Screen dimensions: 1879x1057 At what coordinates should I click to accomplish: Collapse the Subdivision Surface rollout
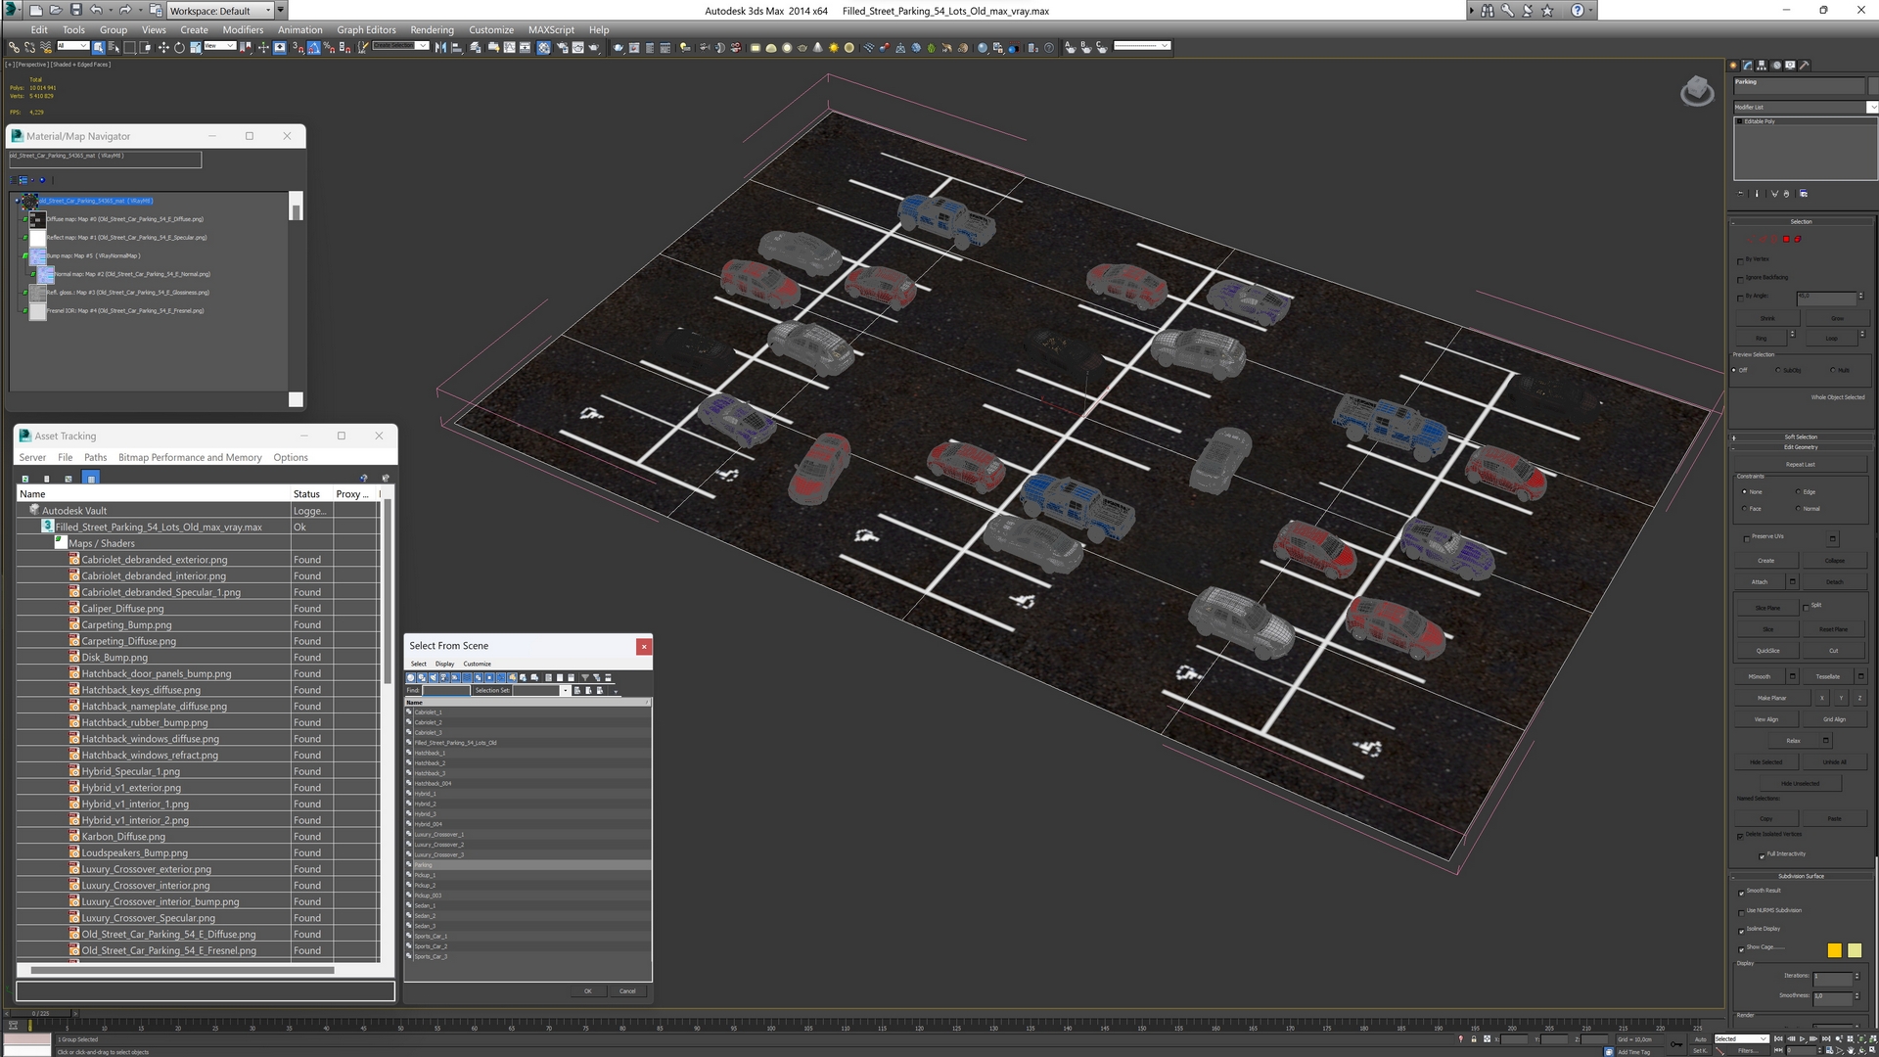(x=1801, y=876)
